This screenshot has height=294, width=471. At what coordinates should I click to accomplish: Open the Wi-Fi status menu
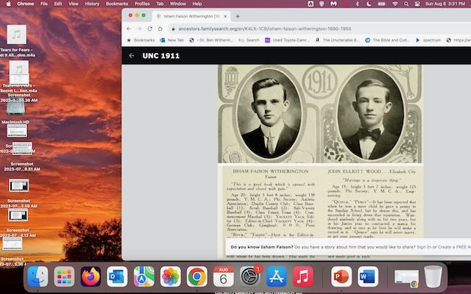[x=395, y=4]
